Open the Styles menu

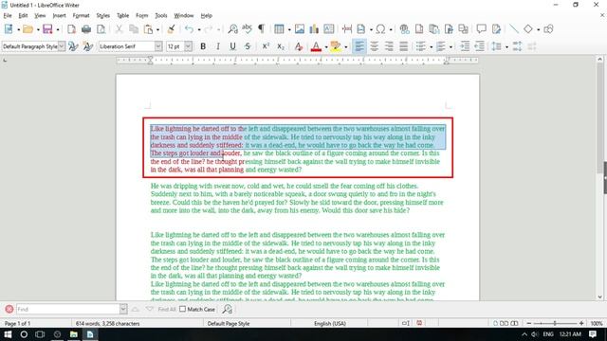[x=103, y=15]
